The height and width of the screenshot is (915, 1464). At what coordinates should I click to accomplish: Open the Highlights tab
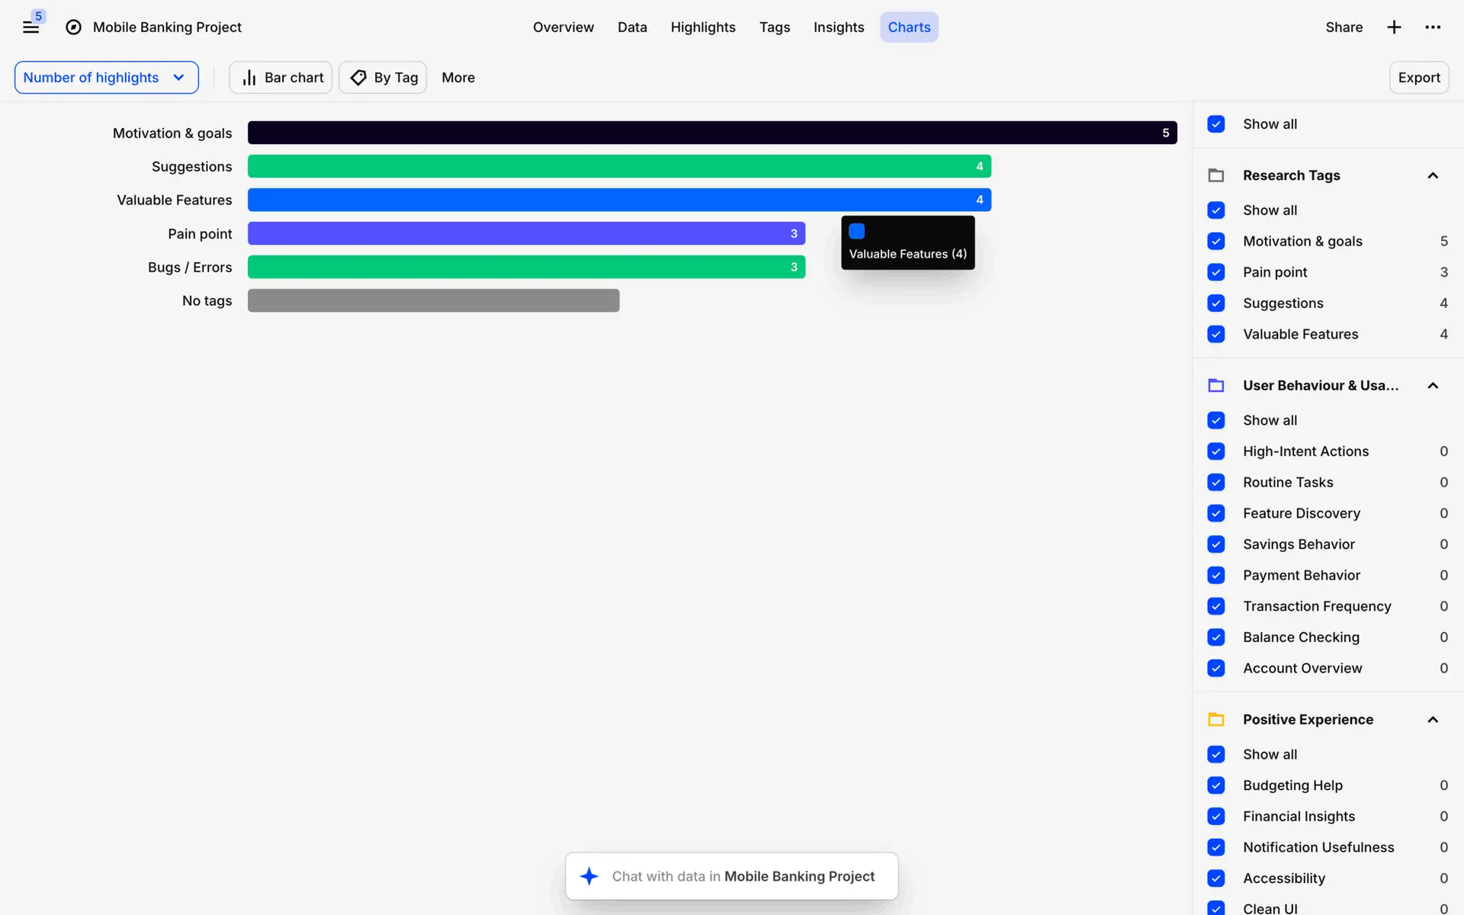[703, 27]
